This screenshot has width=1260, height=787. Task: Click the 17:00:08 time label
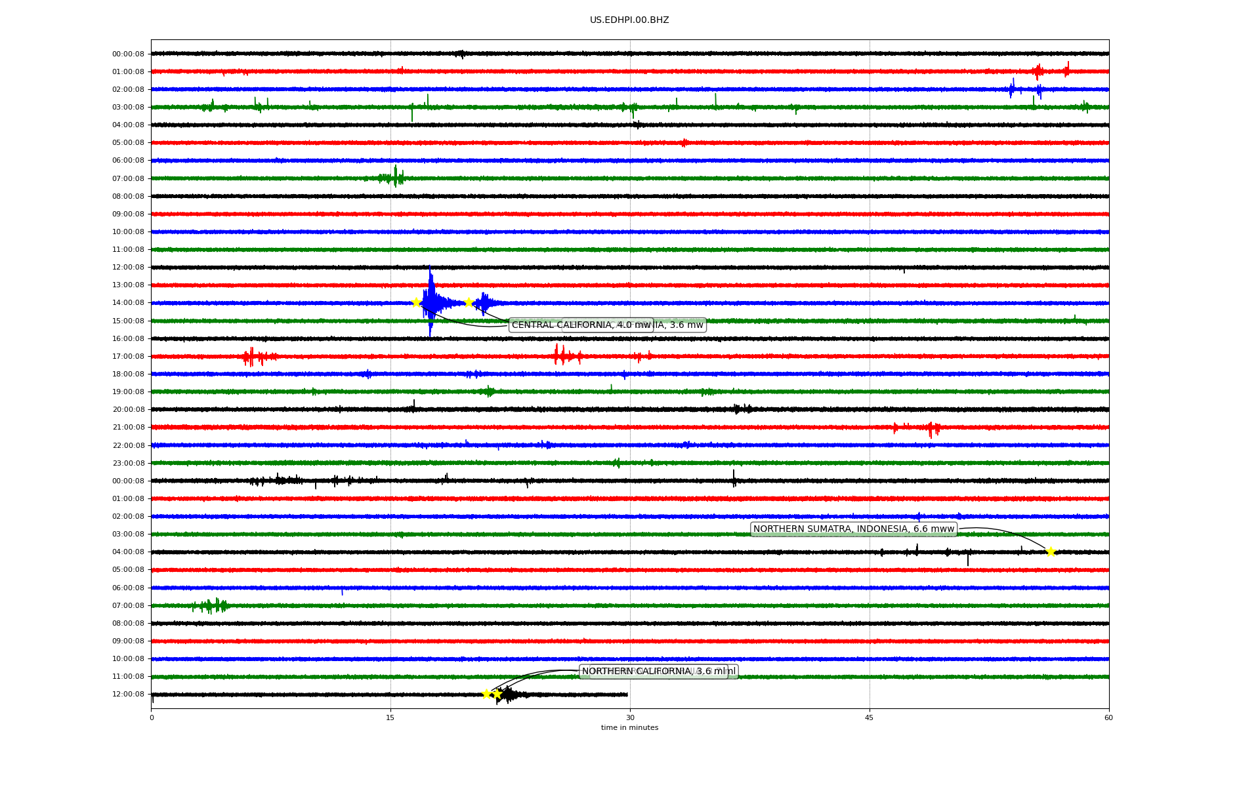[x=128, y=357]
